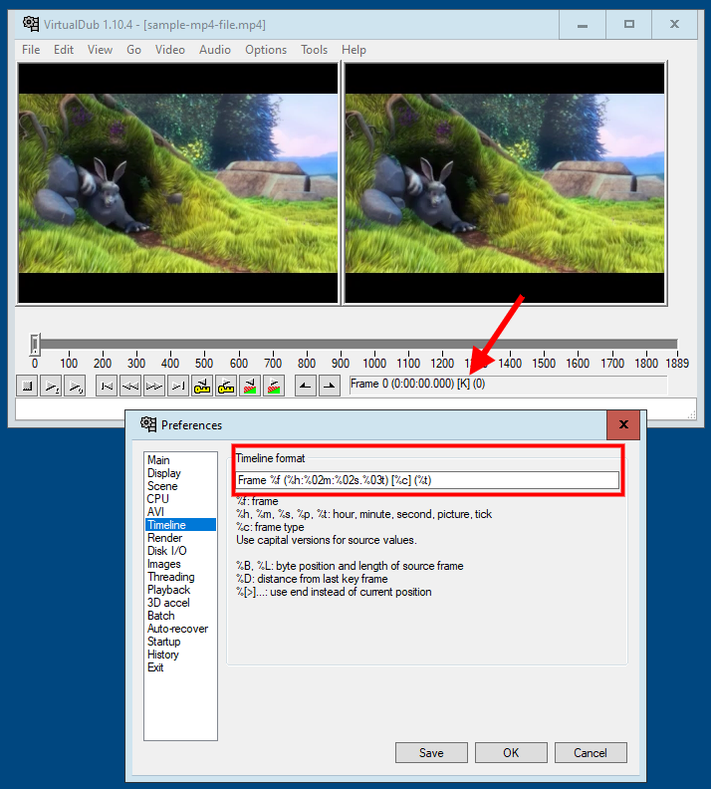Step backward one frame

point(130,386)
